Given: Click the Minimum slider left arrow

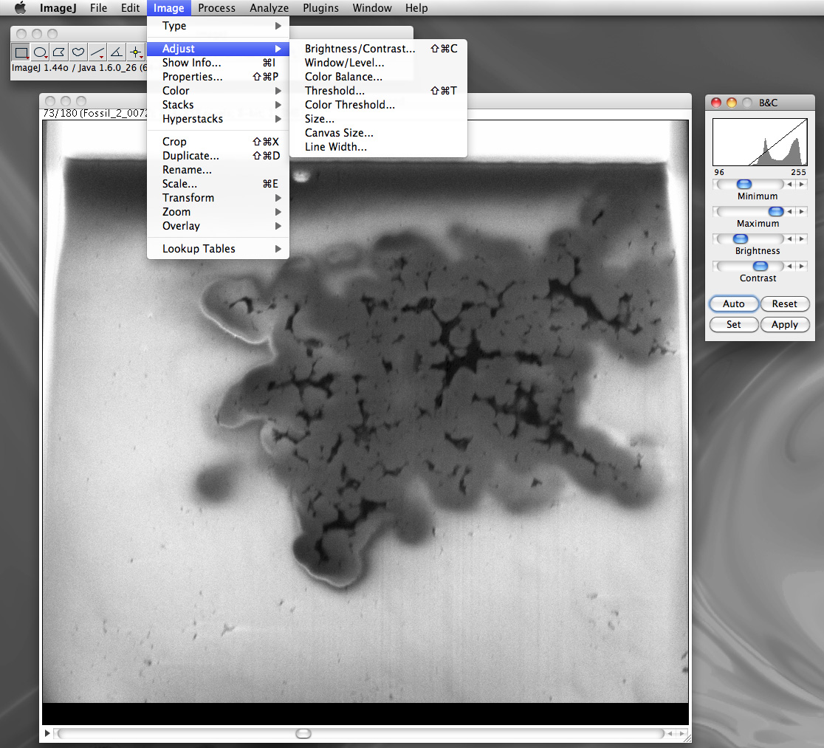Looking at the screenshot, I should click(789, 184).
